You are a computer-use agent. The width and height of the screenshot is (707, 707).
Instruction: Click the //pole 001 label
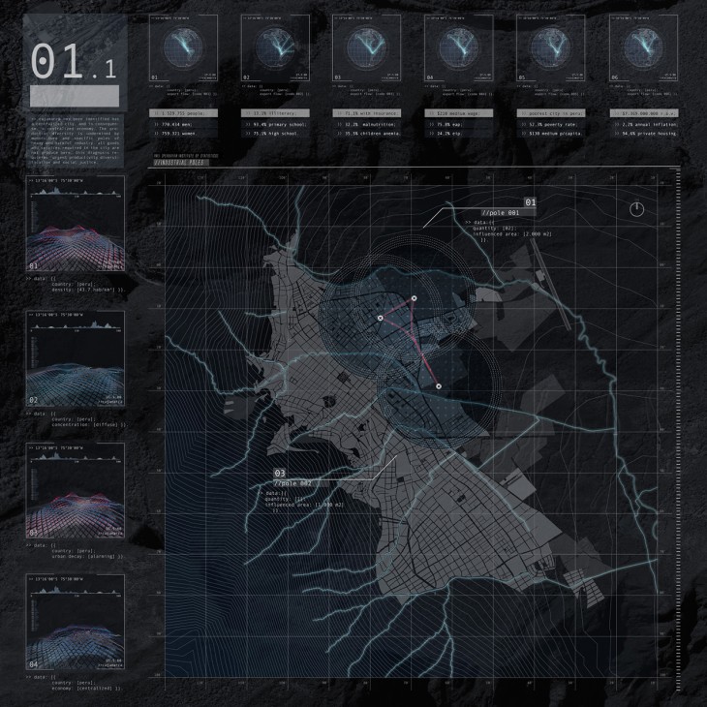pyautogui.click(x=500, y=212)
